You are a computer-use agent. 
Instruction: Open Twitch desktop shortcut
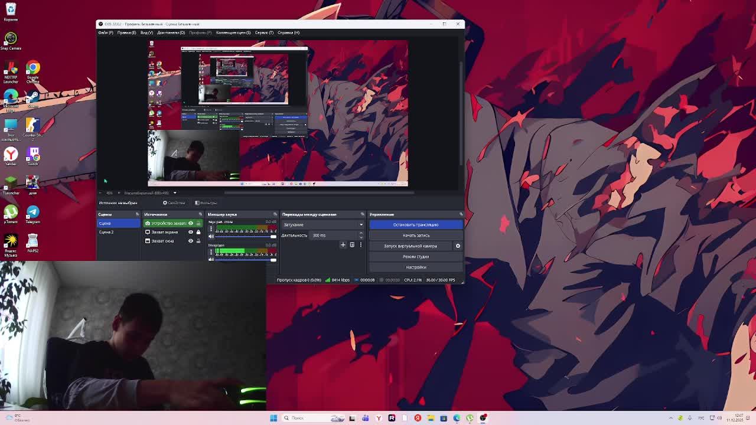[x=32, y=156]
